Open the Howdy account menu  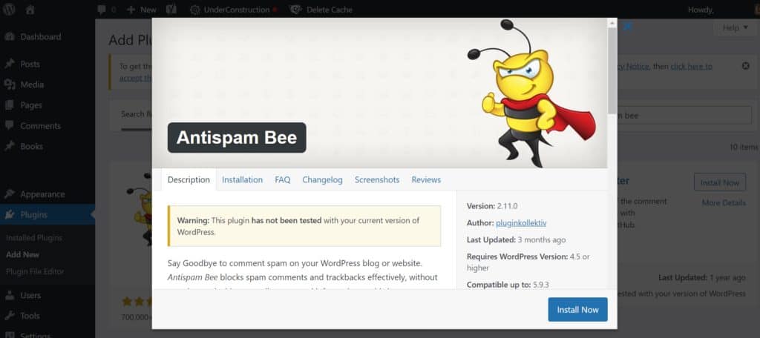[x=701, y=10]
